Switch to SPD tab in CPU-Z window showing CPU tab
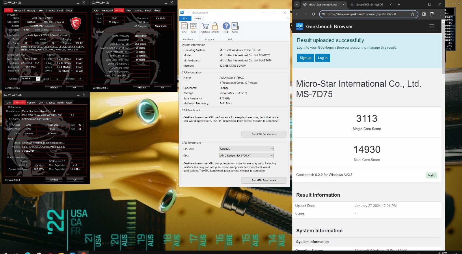 tap(40, 10)
